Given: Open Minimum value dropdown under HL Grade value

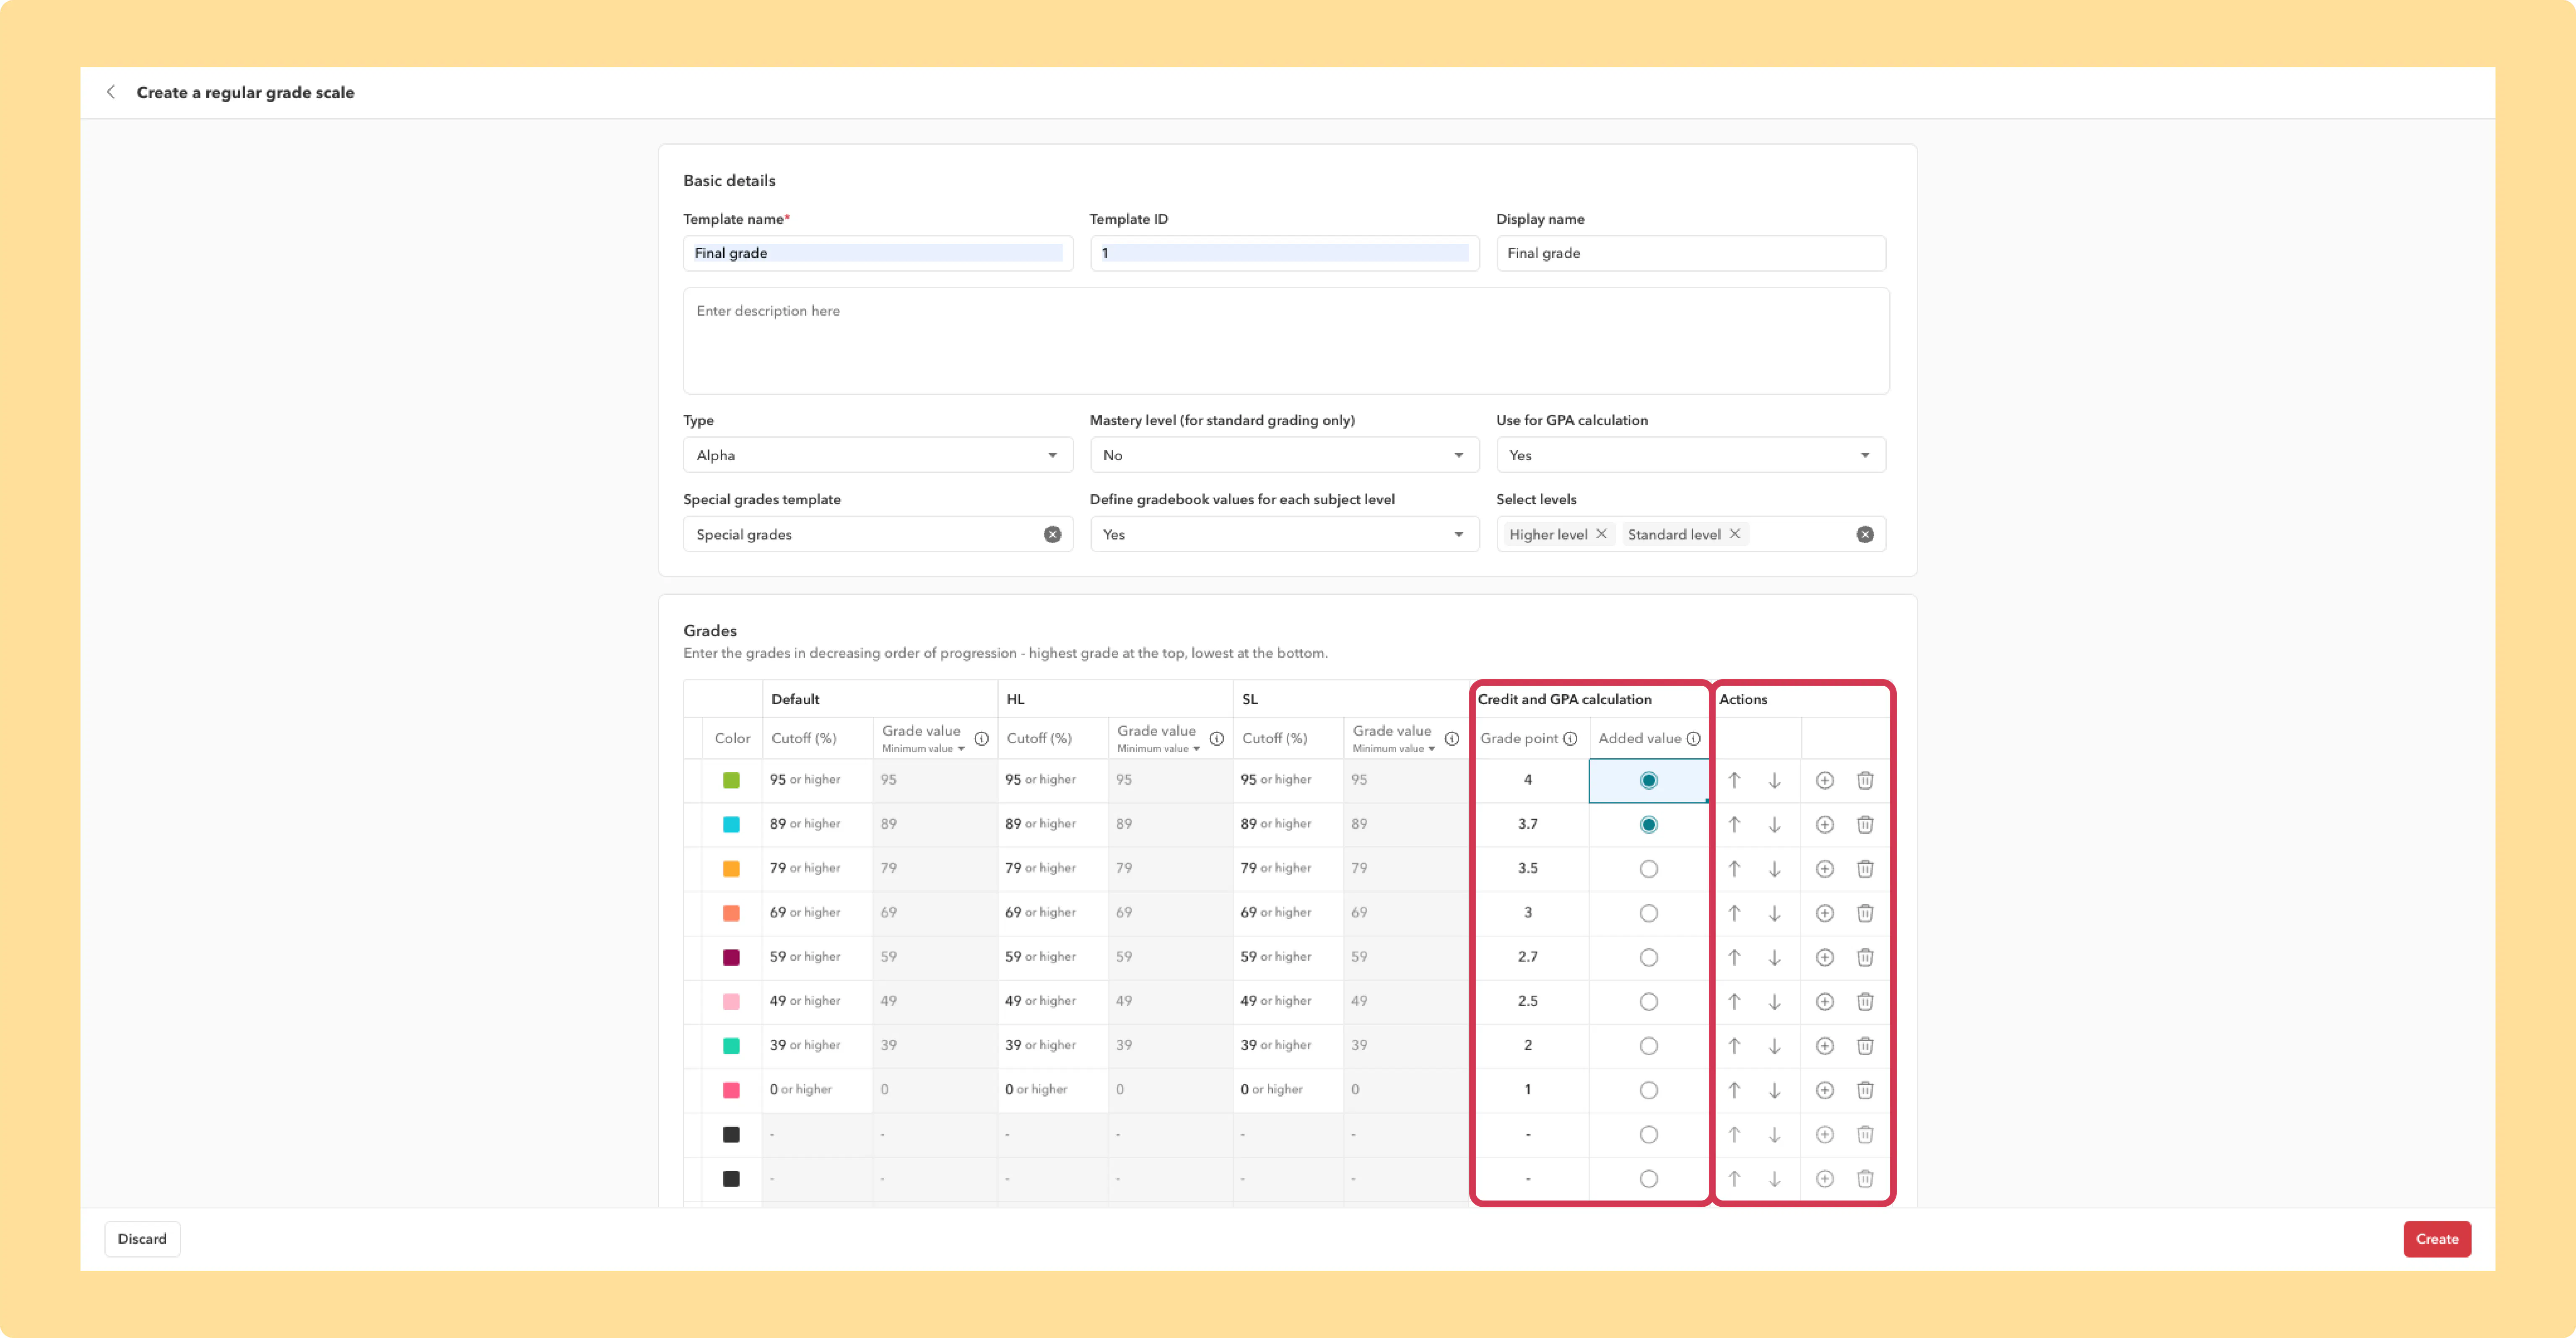Looking at the screenshot, I should click(x=1158, y=749).
